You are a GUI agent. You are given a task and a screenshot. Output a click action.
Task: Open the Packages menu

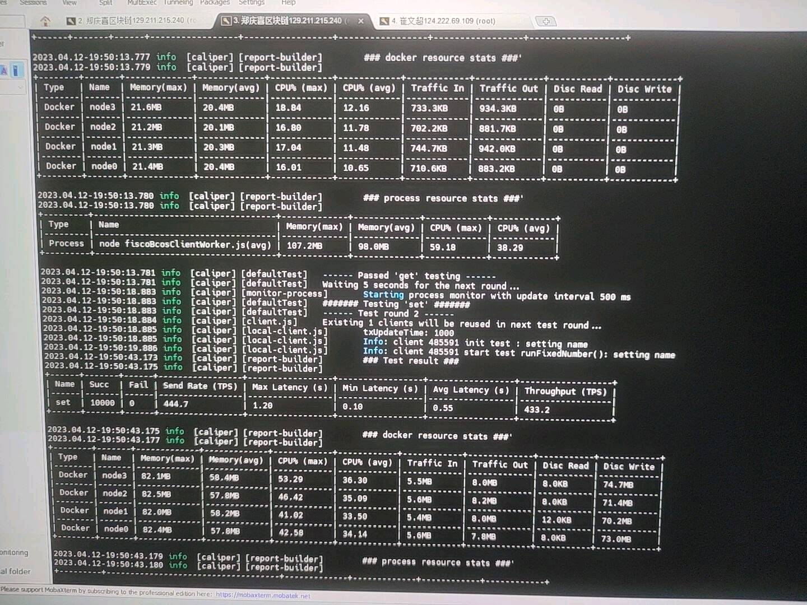pos(215,2)
